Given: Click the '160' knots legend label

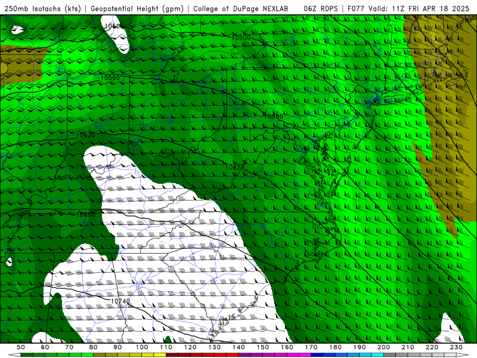Looking at the screenshot, I should [287, 347].
